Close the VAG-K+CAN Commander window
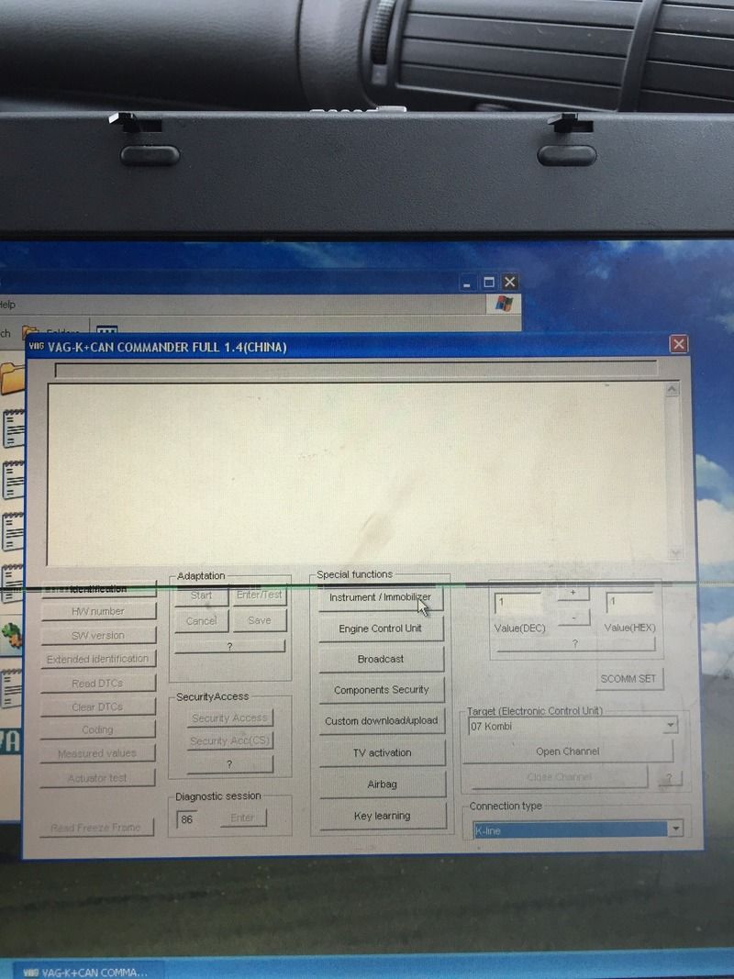Image resolution: width=734 pixels, height=979 pixels. click(x=678, y=344)
